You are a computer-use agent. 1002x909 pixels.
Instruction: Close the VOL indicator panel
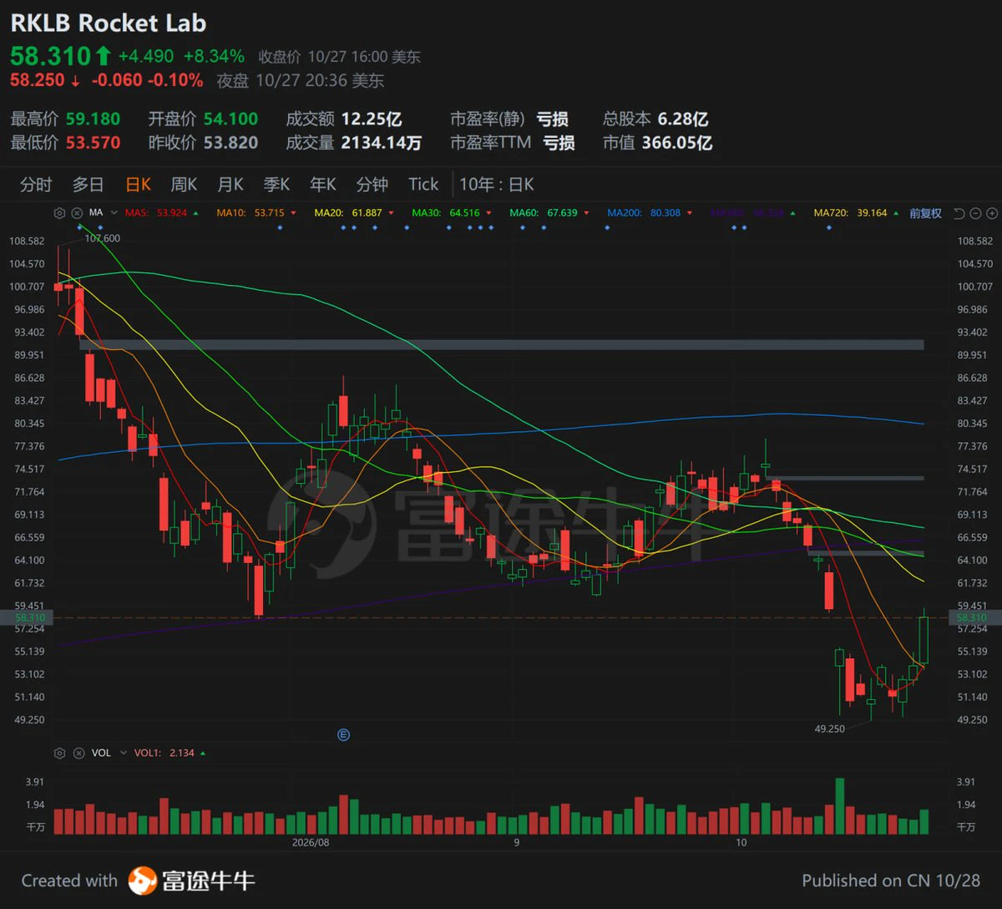(x=77, y=753)
